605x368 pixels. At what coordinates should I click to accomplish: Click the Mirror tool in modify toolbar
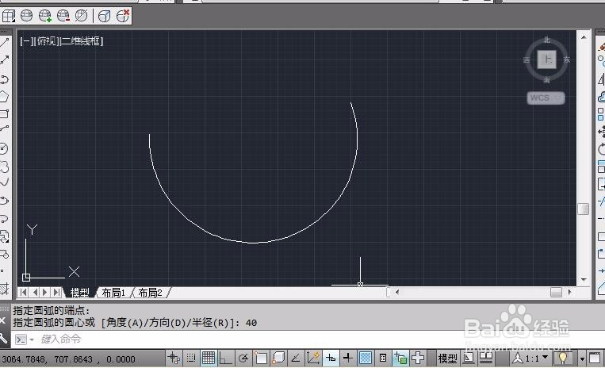click(x=602, y=79)
